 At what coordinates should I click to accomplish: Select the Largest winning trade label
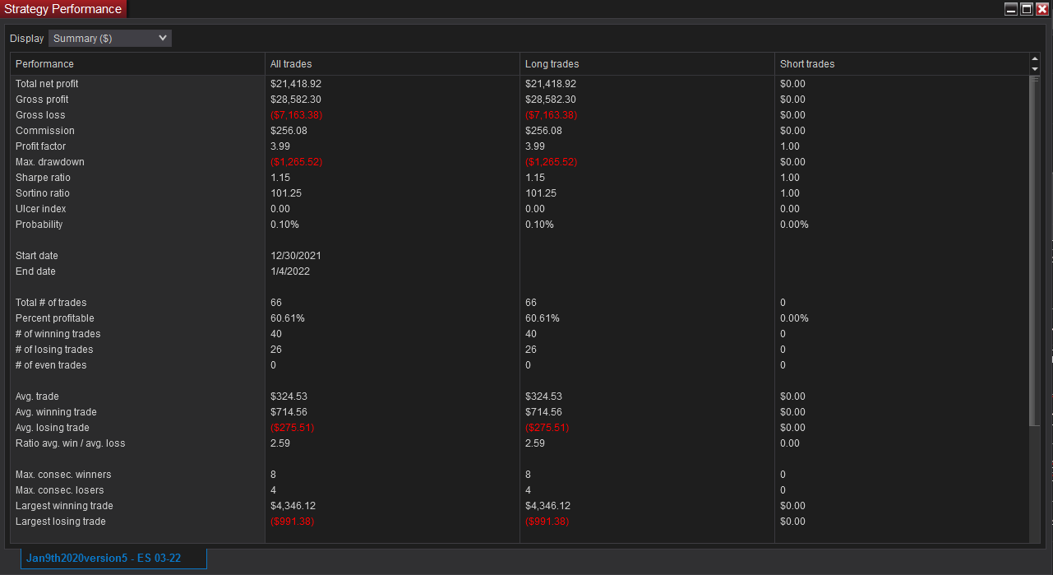[64, 506]
